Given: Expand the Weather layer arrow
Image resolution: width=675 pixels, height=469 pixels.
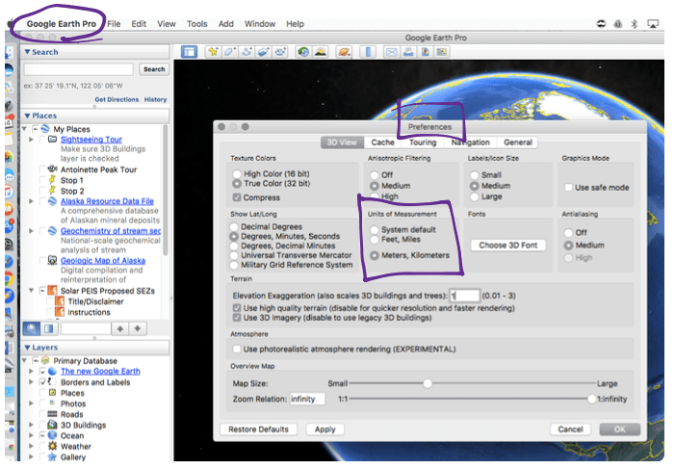Looking at the screenshot, I should click(x=31, y=446).
